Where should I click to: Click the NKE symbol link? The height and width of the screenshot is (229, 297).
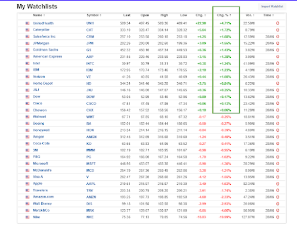[90, 217]
